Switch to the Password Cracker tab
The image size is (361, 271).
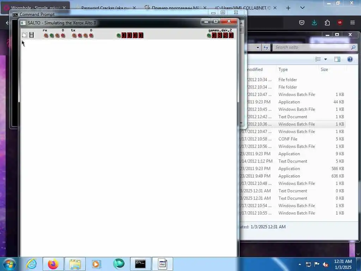coord(105,8)
